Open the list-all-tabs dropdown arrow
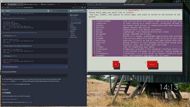Image resolution: width=190 pixels, height=107 pixels. click(x=75, y=4)
